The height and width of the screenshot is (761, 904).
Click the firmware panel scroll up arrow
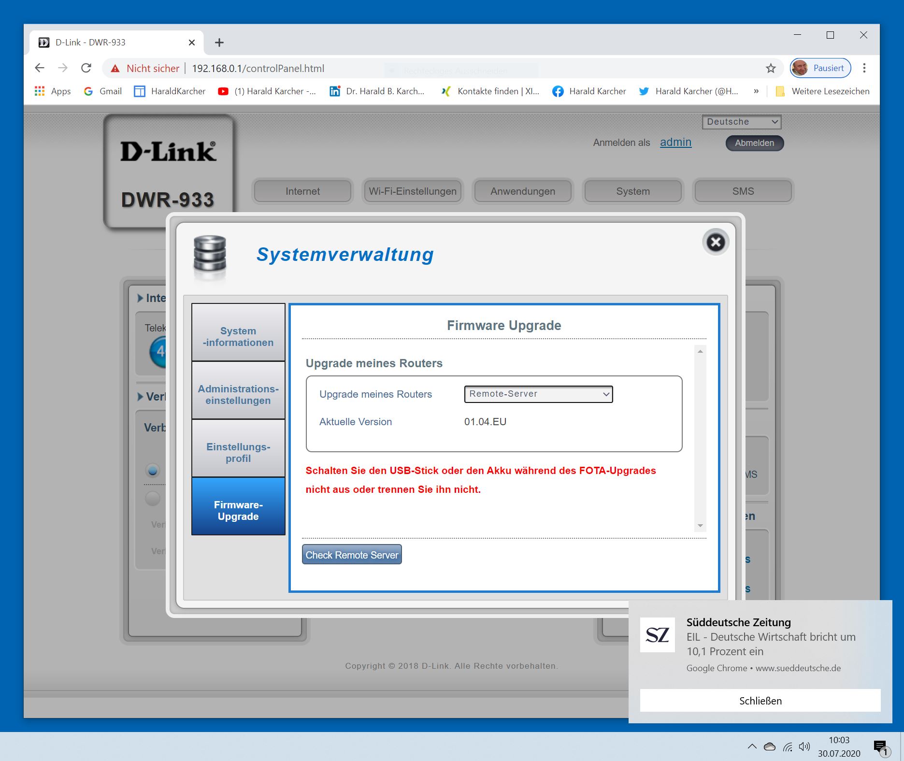click(700, 351)
